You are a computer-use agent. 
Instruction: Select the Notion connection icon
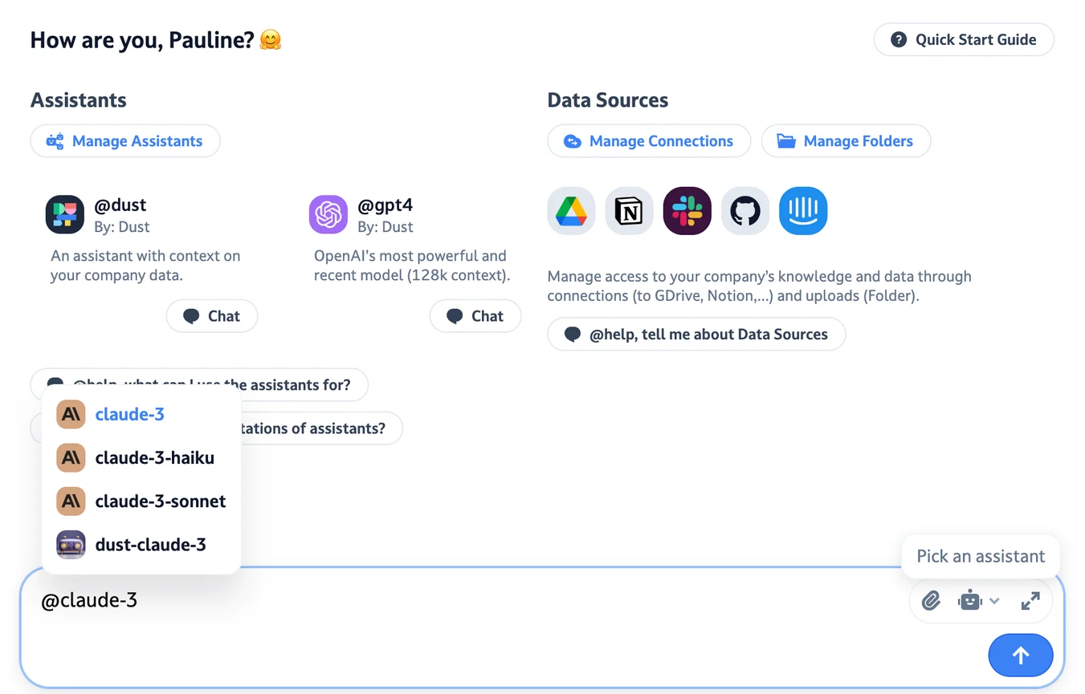630,211
